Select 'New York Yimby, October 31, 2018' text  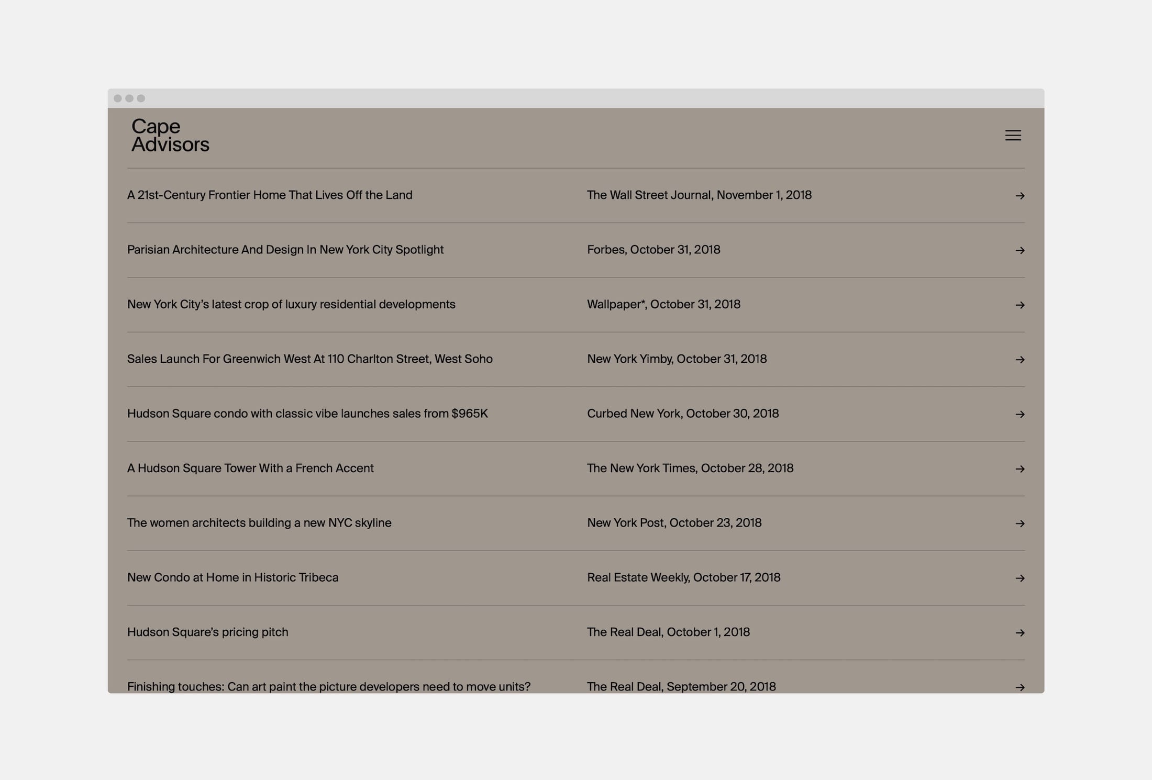(677, 359)
